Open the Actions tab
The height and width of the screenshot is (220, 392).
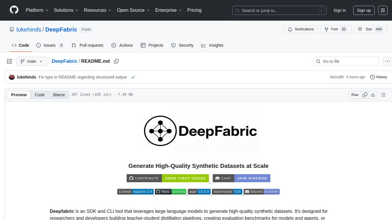tap(122, 45)
